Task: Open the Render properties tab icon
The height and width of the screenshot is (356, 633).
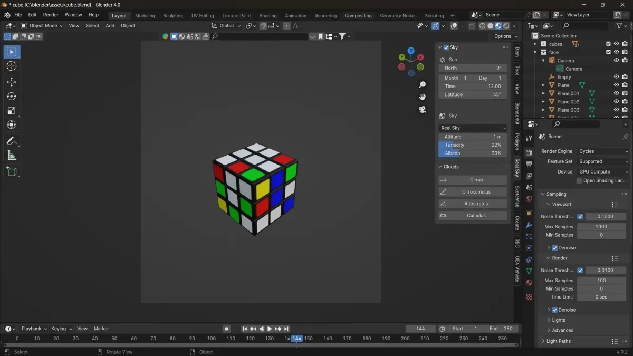Action: pyautogui.click(x=529, y=152)
